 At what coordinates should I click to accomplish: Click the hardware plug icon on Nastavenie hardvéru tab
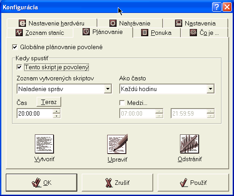[22, 23]
